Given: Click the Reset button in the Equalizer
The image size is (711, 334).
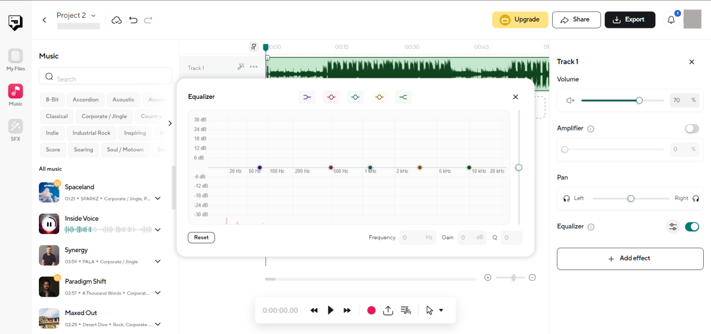Looking at the screenshot, I should [x=201, y=237].
